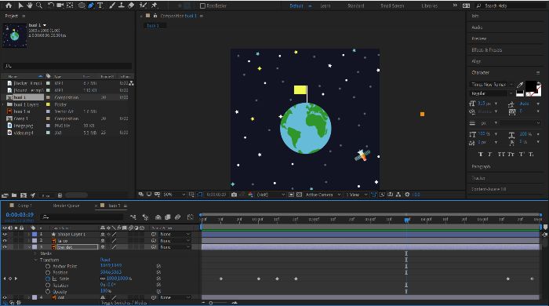Toggle the Scale property stopwatch
Viewport: 549px width, 306px height.
48,279
